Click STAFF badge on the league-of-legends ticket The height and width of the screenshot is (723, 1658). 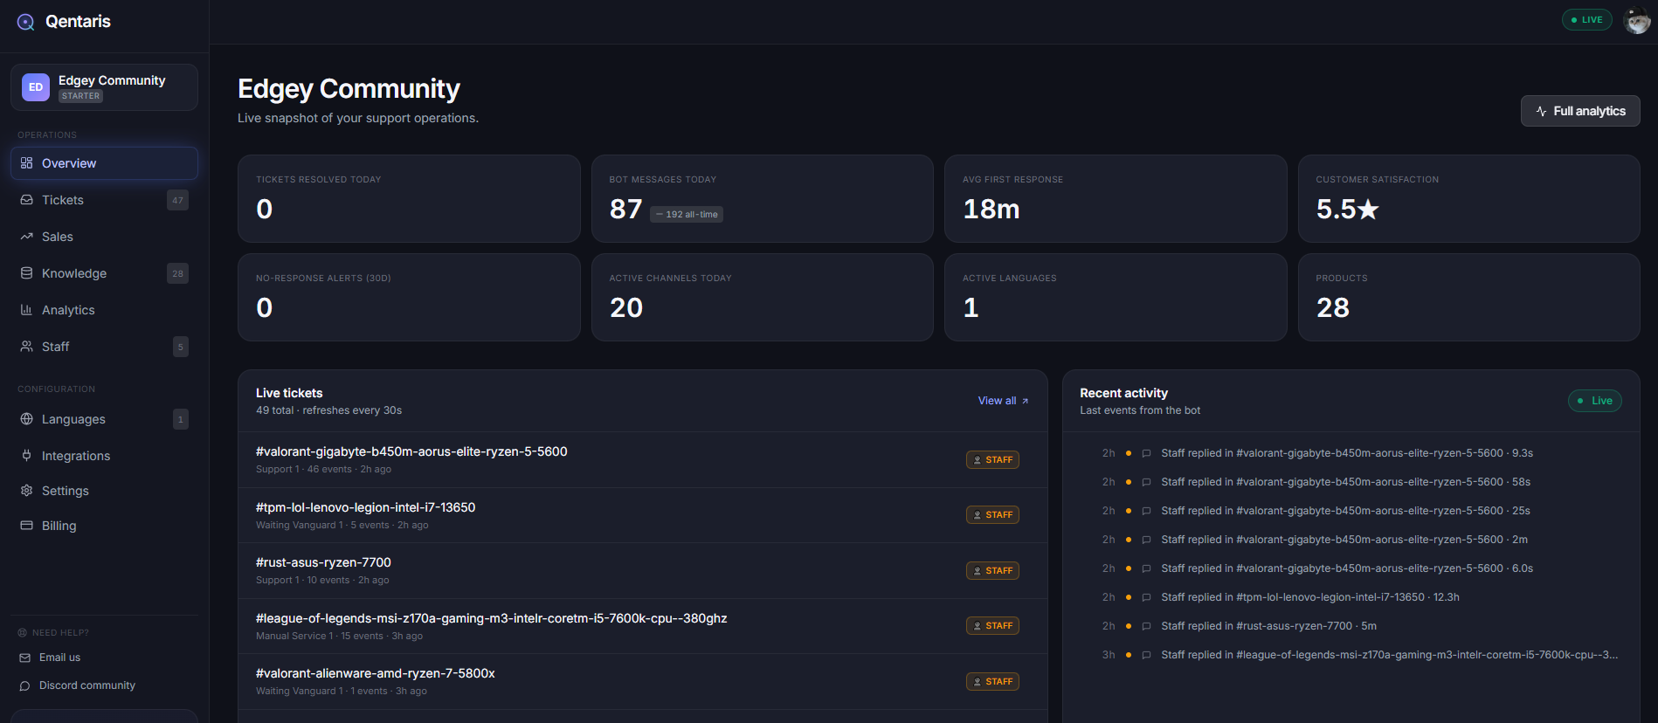[992, 626]
